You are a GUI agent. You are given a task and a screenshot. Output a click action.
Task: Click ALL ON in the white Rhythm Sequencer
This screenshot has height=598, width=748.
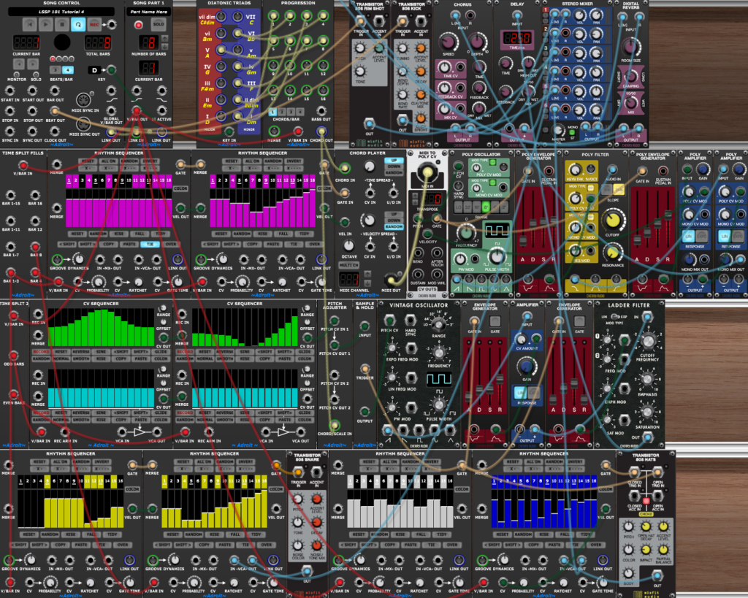point(389,461)
